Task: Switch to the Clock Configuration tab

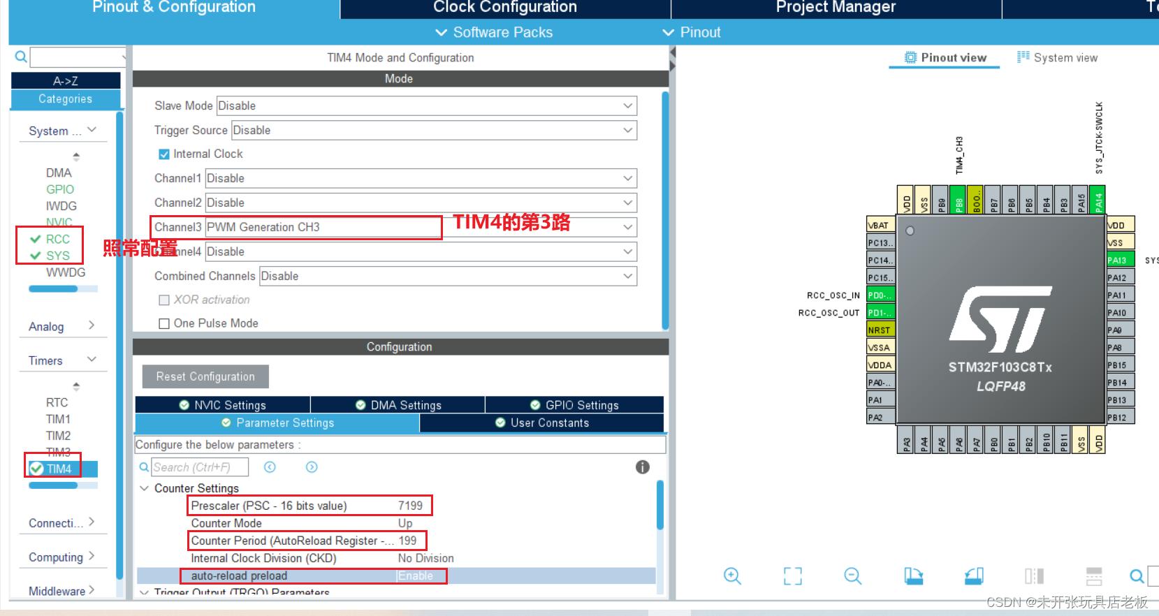Action: point(505,8)
